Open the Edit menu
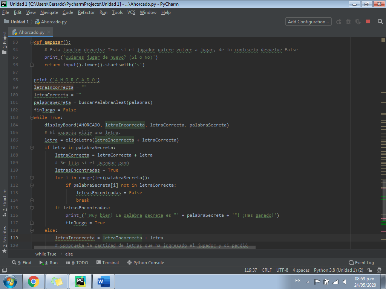This screenshot has height=289, width=386. [x=17, y=12]
